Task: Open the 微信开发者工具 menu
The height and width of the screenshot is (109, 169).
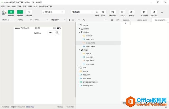Action: [45, 6]
